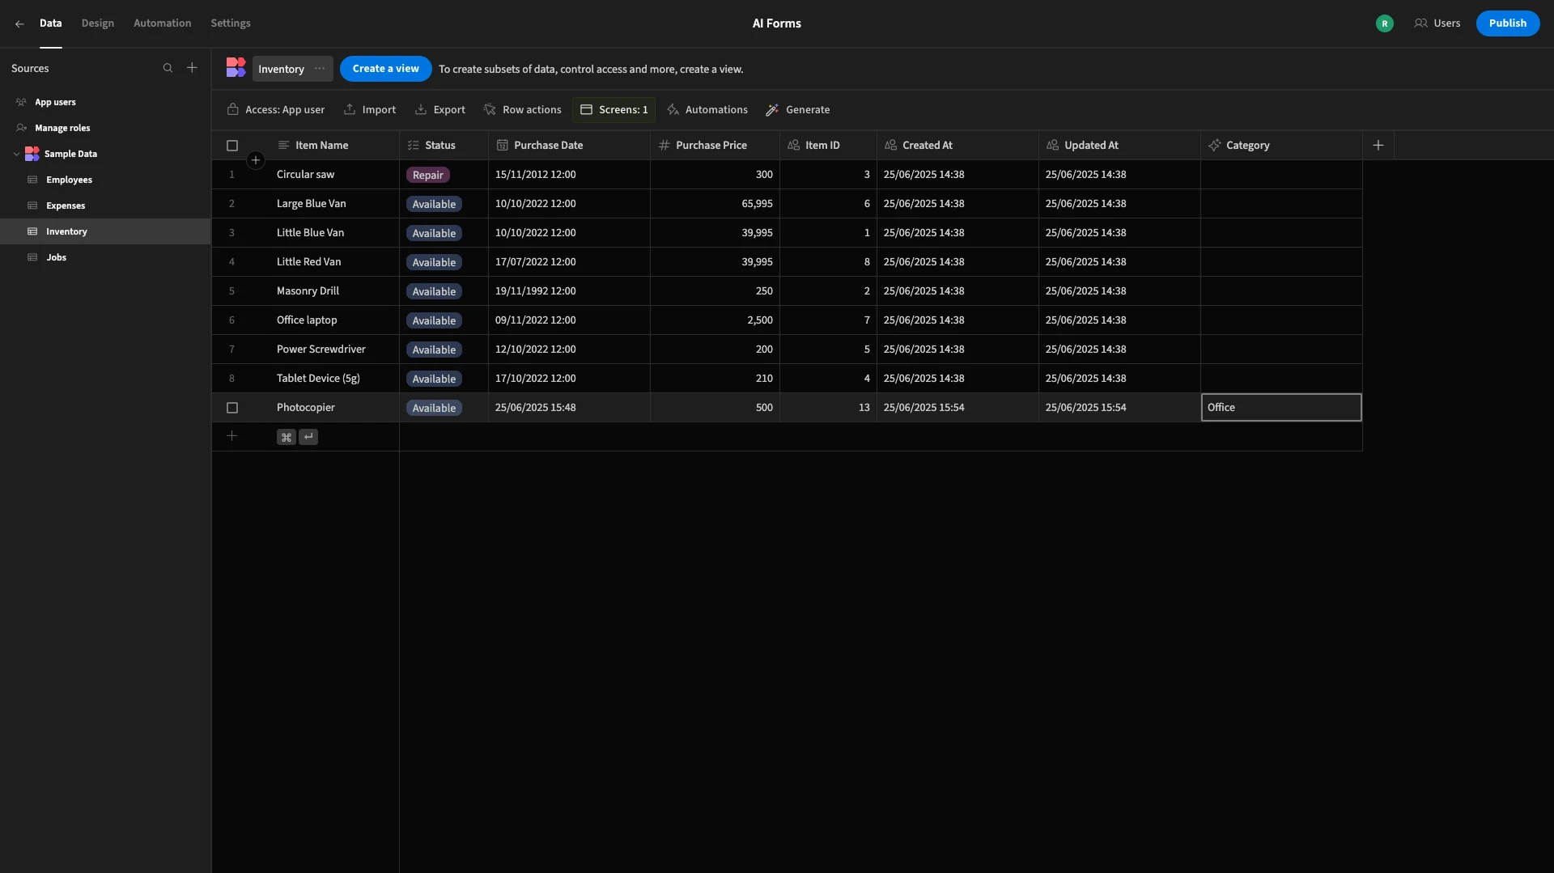Viewport: 1554px width, 873px height.
Task: Open Updated At column header menu
Action: (1119, 145)
